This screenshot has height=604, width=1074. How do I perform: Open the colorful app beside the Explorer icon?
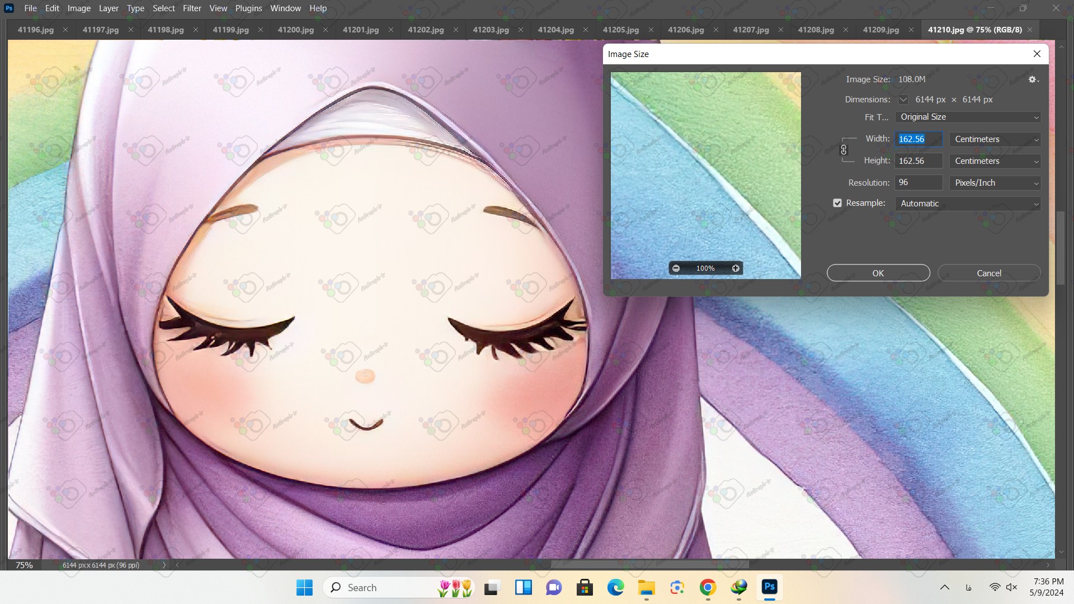(677, 587)
